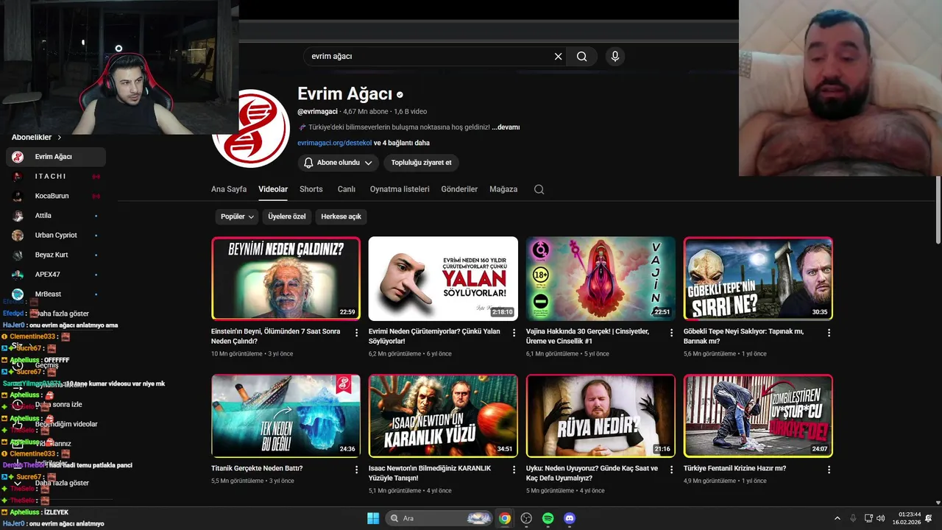Open options menu for Einstein'ın Beyni video
Screen dimensions: 942x530
coord(357,333)
